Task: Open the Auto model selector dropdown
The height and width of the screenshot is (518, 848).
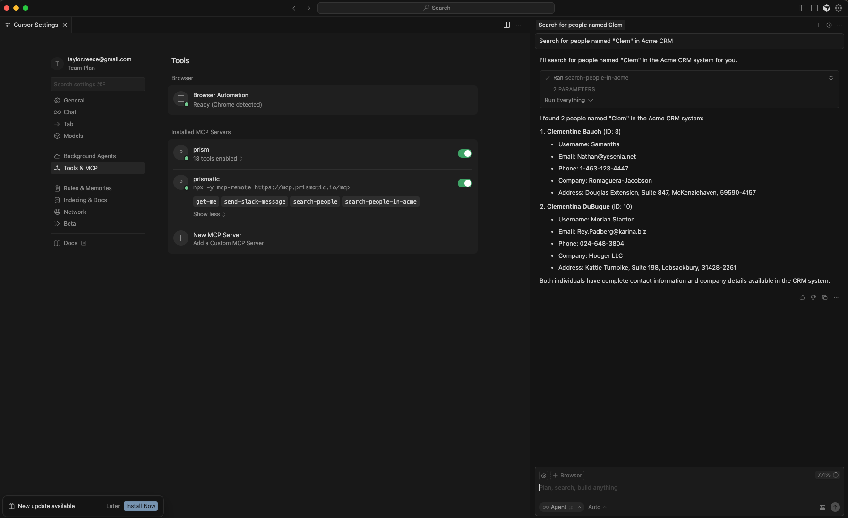Action: pyautogui.click(x=596, y=507)
